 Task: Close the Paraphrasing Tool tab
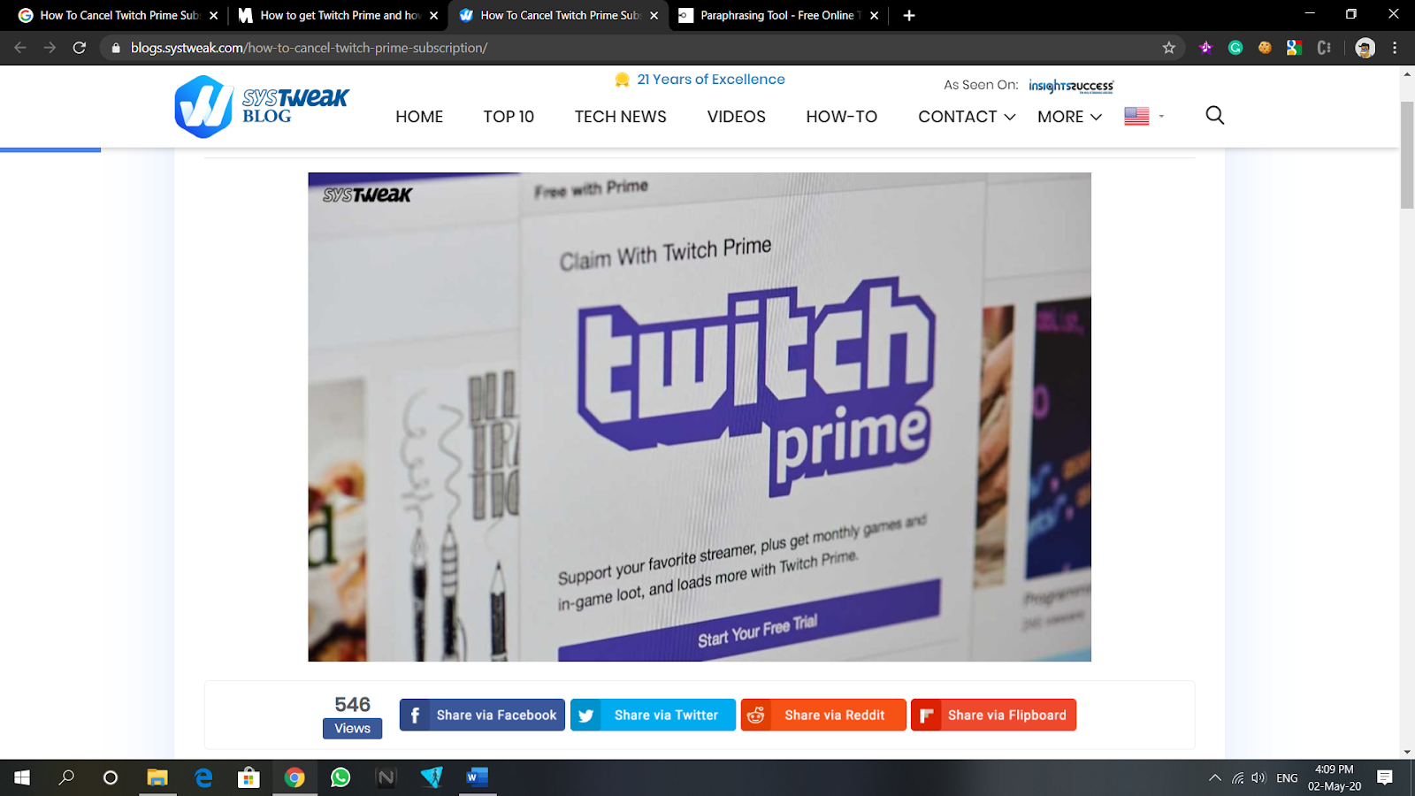point(874,15)
